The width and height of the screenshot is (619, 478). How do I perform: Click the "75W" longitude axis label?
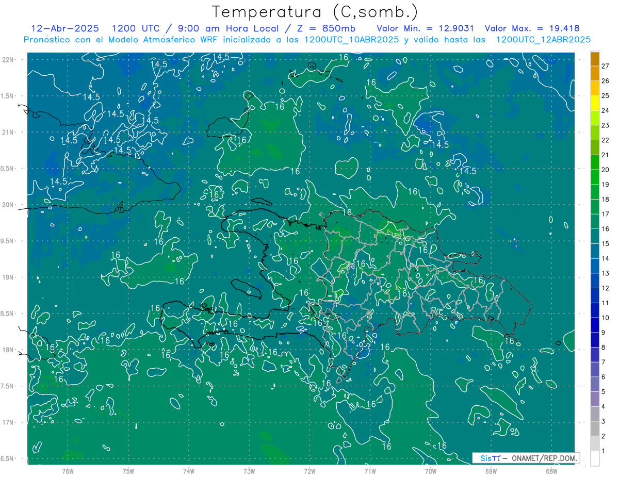pos(128,471)
